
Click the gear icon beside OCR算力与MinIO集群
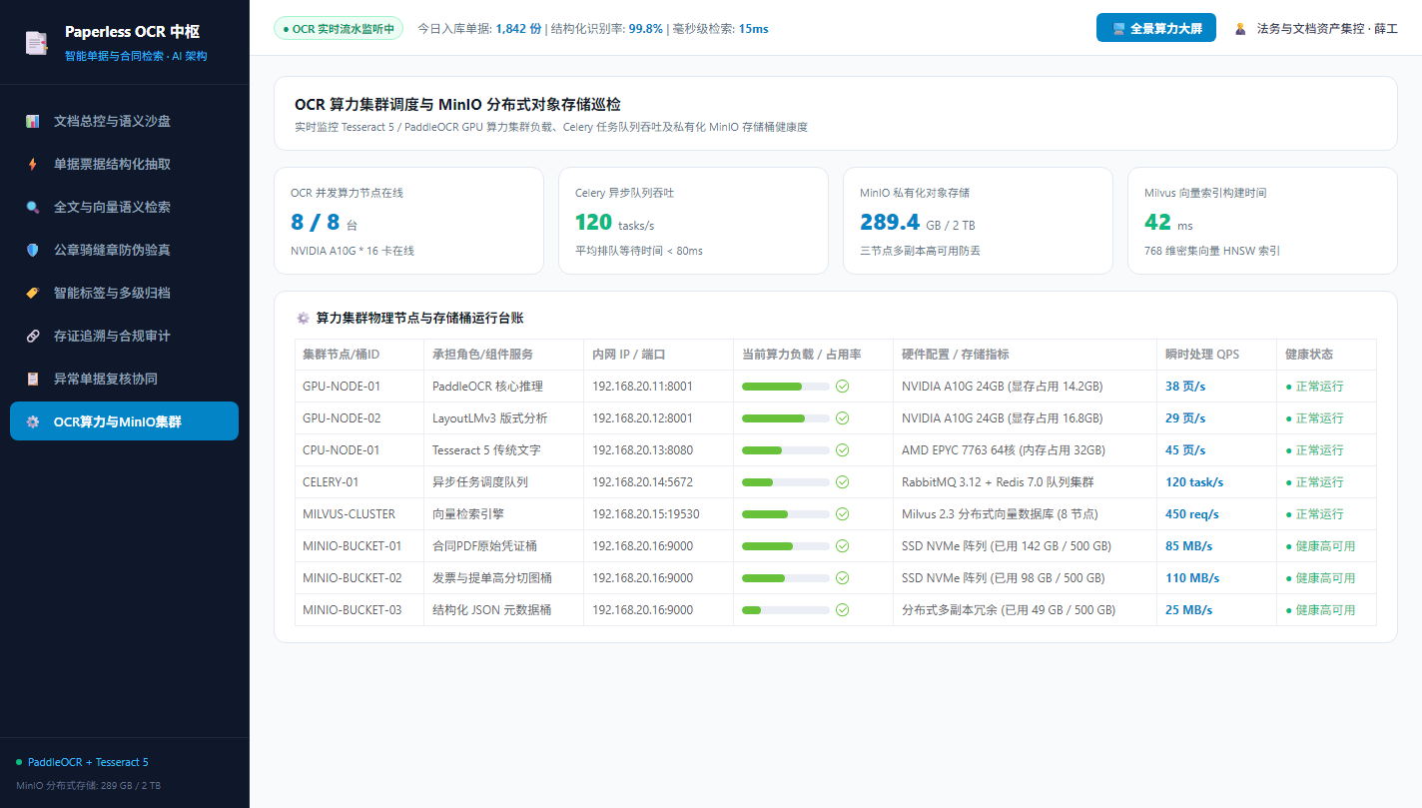coord(33,421)
